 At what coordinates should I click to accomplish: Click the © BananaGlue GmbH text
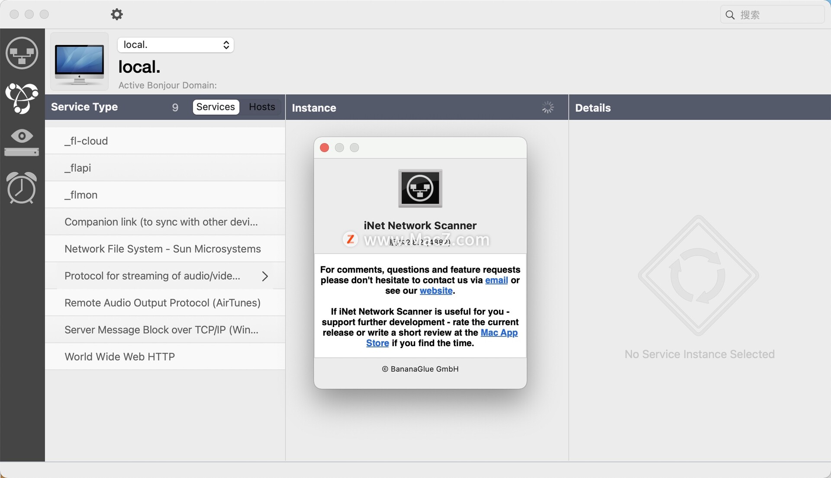tap(420, 369)
